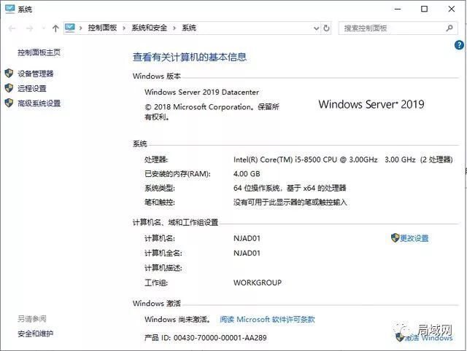Screen dimensions: 467x351
Task: Click the blue help question mark icon
Action: pos(459,45)
